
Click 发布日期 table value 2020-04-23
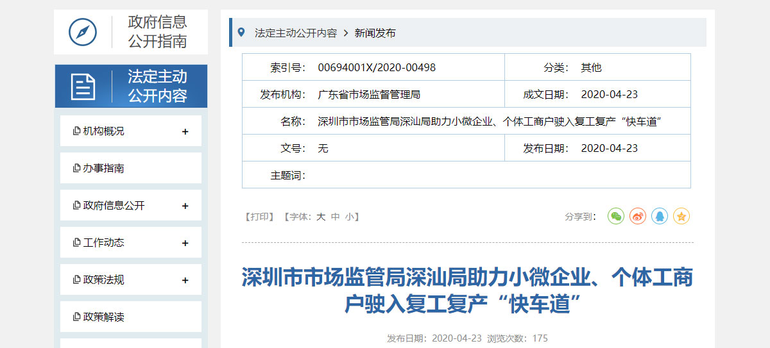pos(610,148)
